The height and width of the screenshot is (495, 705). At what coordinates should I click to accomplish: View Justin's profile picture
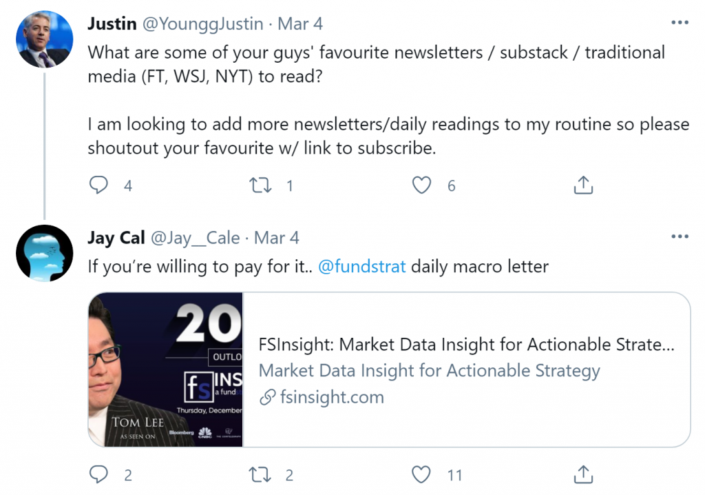(44, 39)
